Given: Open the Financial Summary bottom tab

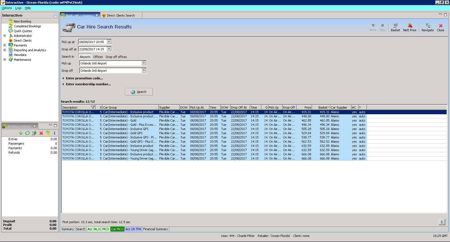Looking at the screenshot, I should click(x=156, y=229).
